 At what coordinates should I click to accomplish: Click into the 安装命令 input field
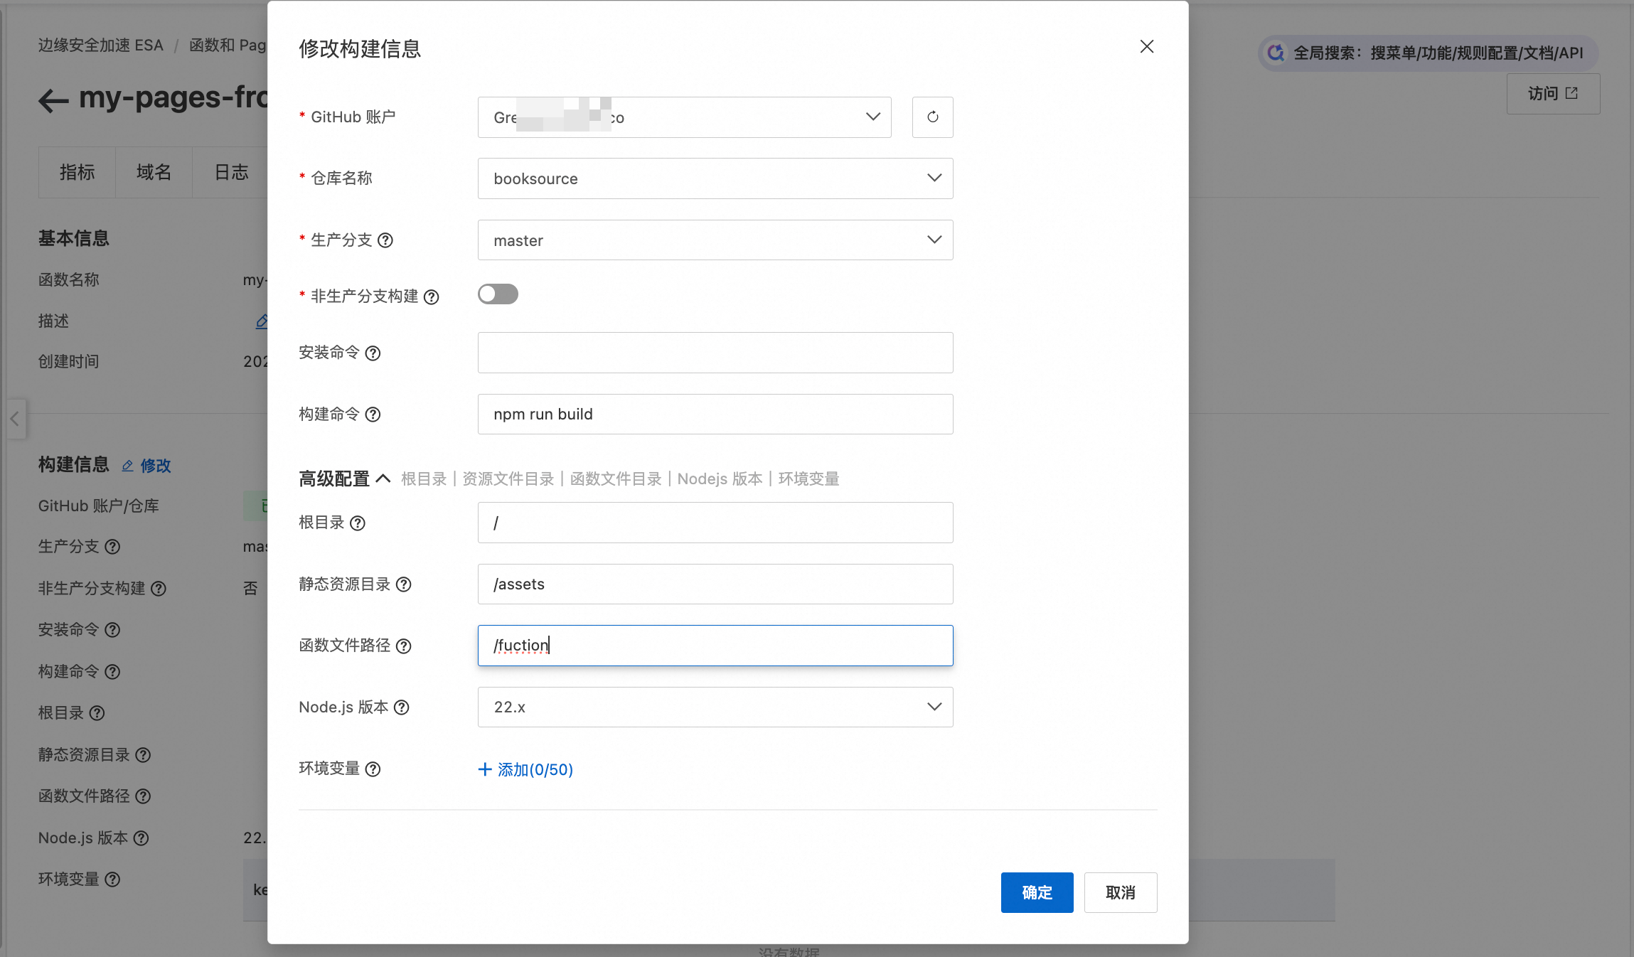[x=715, y=353]
